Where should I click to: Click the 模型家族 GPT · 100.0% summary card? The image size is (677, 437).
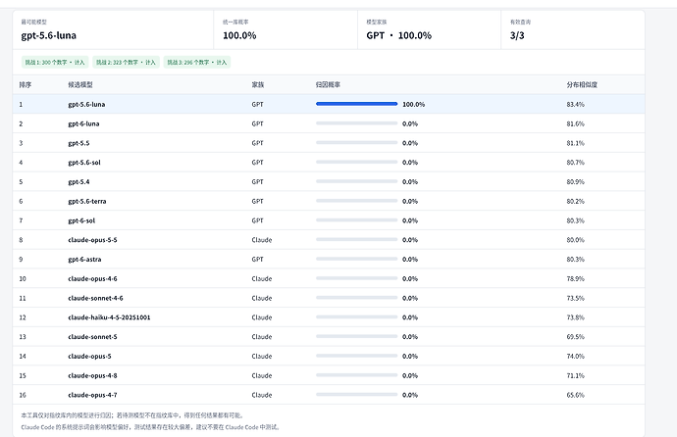[x=429, y=30]
